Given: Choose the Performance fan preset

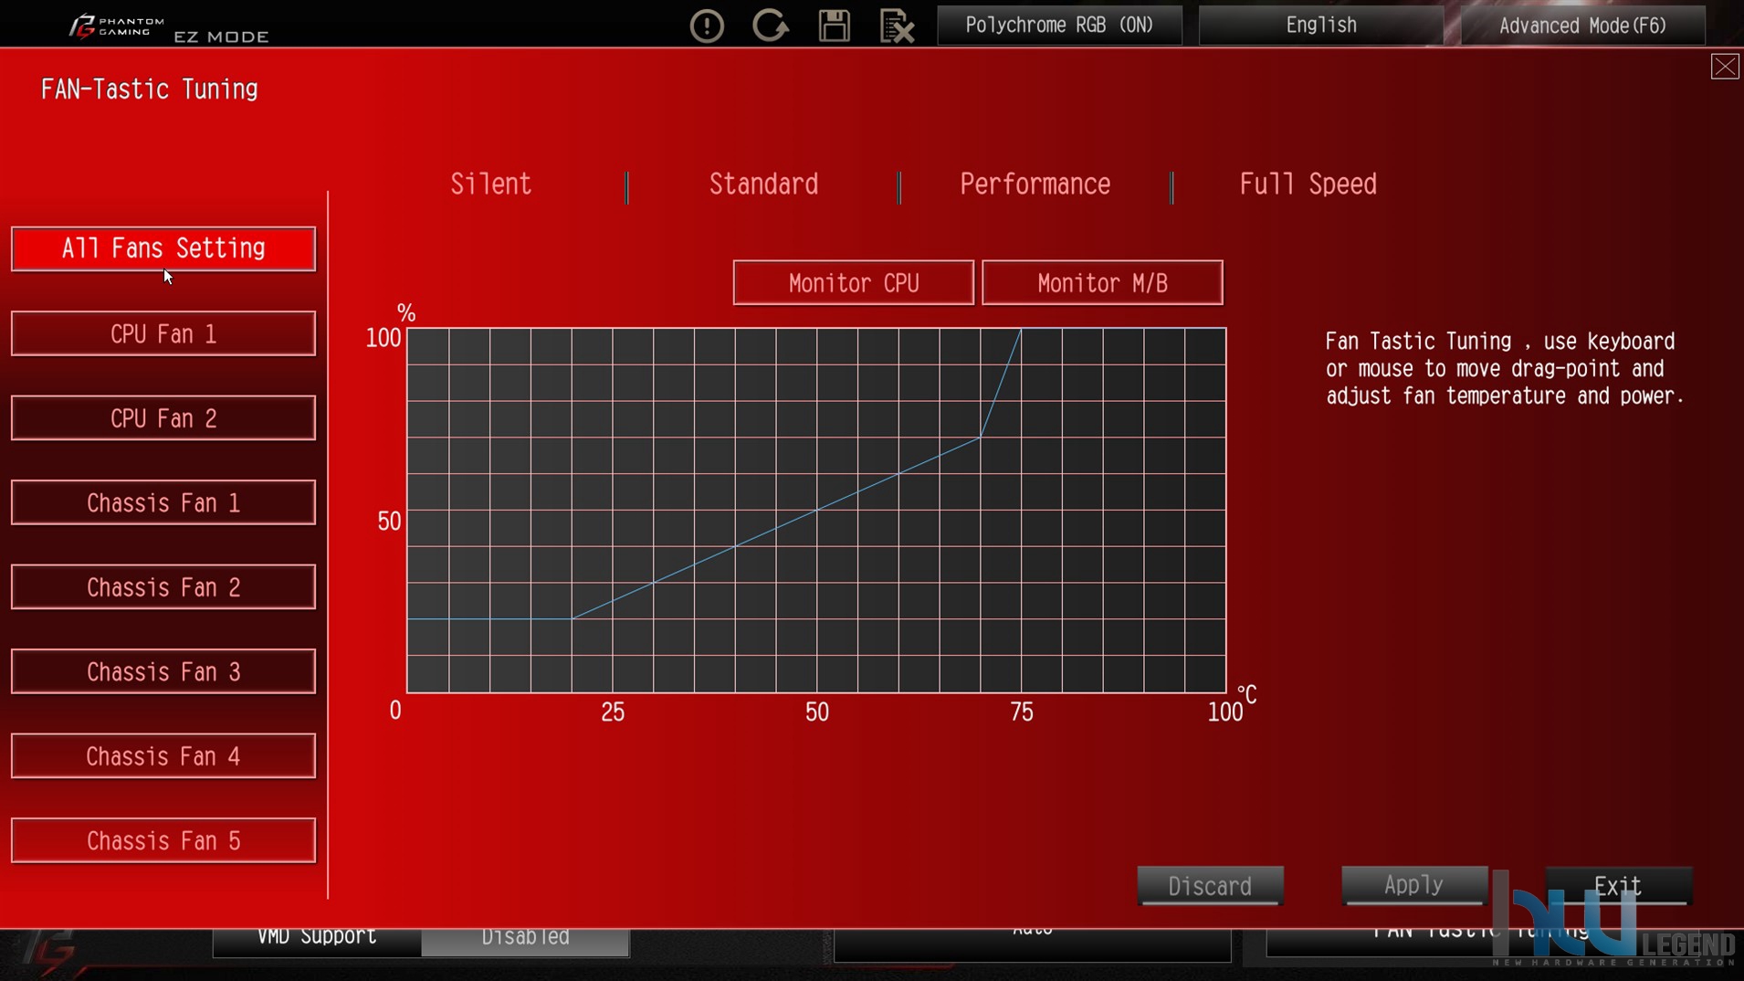Looking at the screenshot, I should pyautogui.click(x=1035, y=185).
